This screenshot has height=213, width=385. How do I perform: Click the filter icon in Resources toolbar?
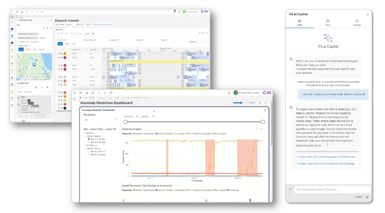click(62, 33)
